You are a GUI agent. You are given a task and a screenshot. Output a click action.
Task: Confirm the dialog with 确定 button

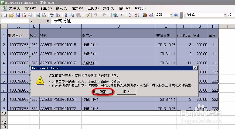point(103,92)
